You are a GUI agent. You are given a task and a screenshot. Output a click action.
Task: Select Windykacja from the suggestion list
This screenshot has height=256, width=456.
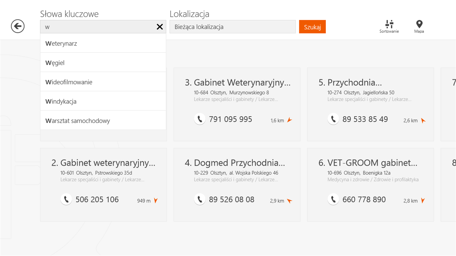(x=103, y=101)
